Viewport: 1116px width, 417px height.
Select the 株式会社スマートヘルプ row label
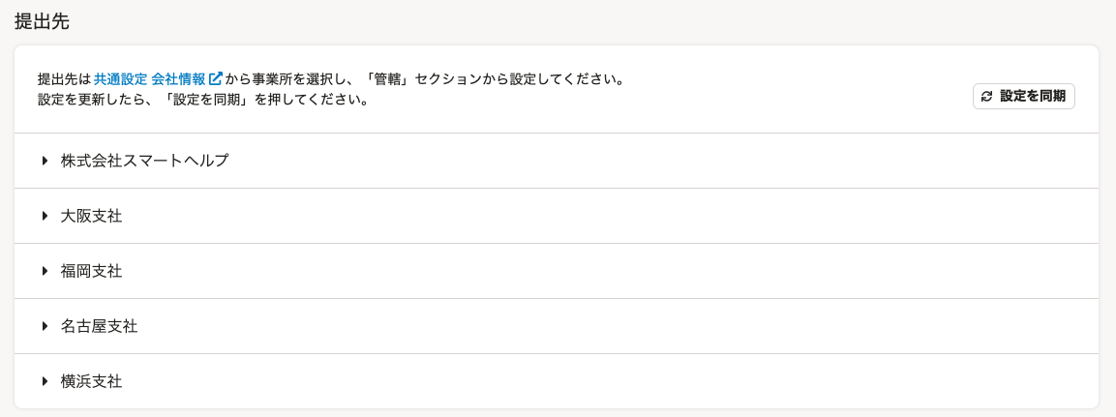point(145,161)
